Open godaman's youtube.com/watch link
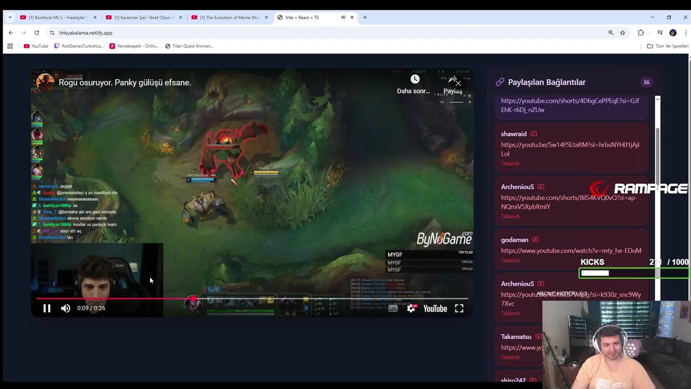Screen dimensions: 691x389 [571, 251]
